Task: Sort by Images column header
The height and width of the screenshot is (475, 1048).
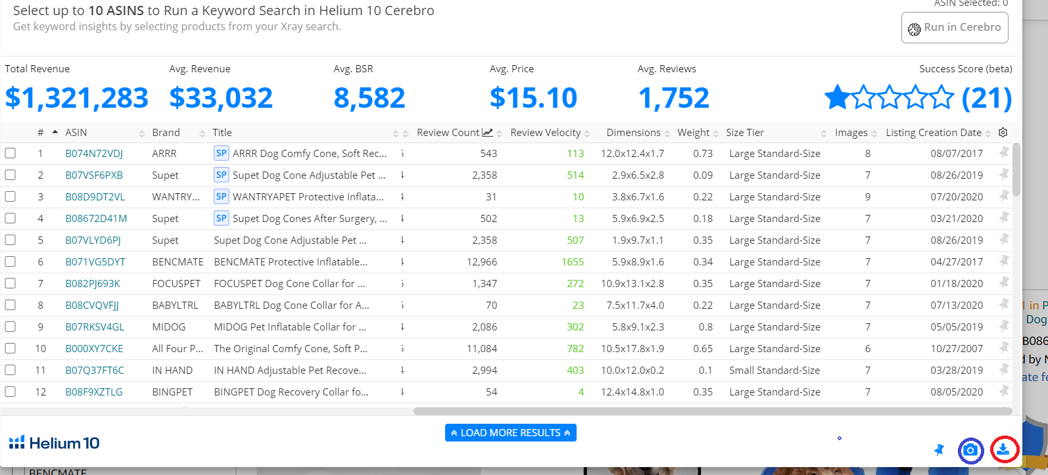Action: (x=851, y=133)
